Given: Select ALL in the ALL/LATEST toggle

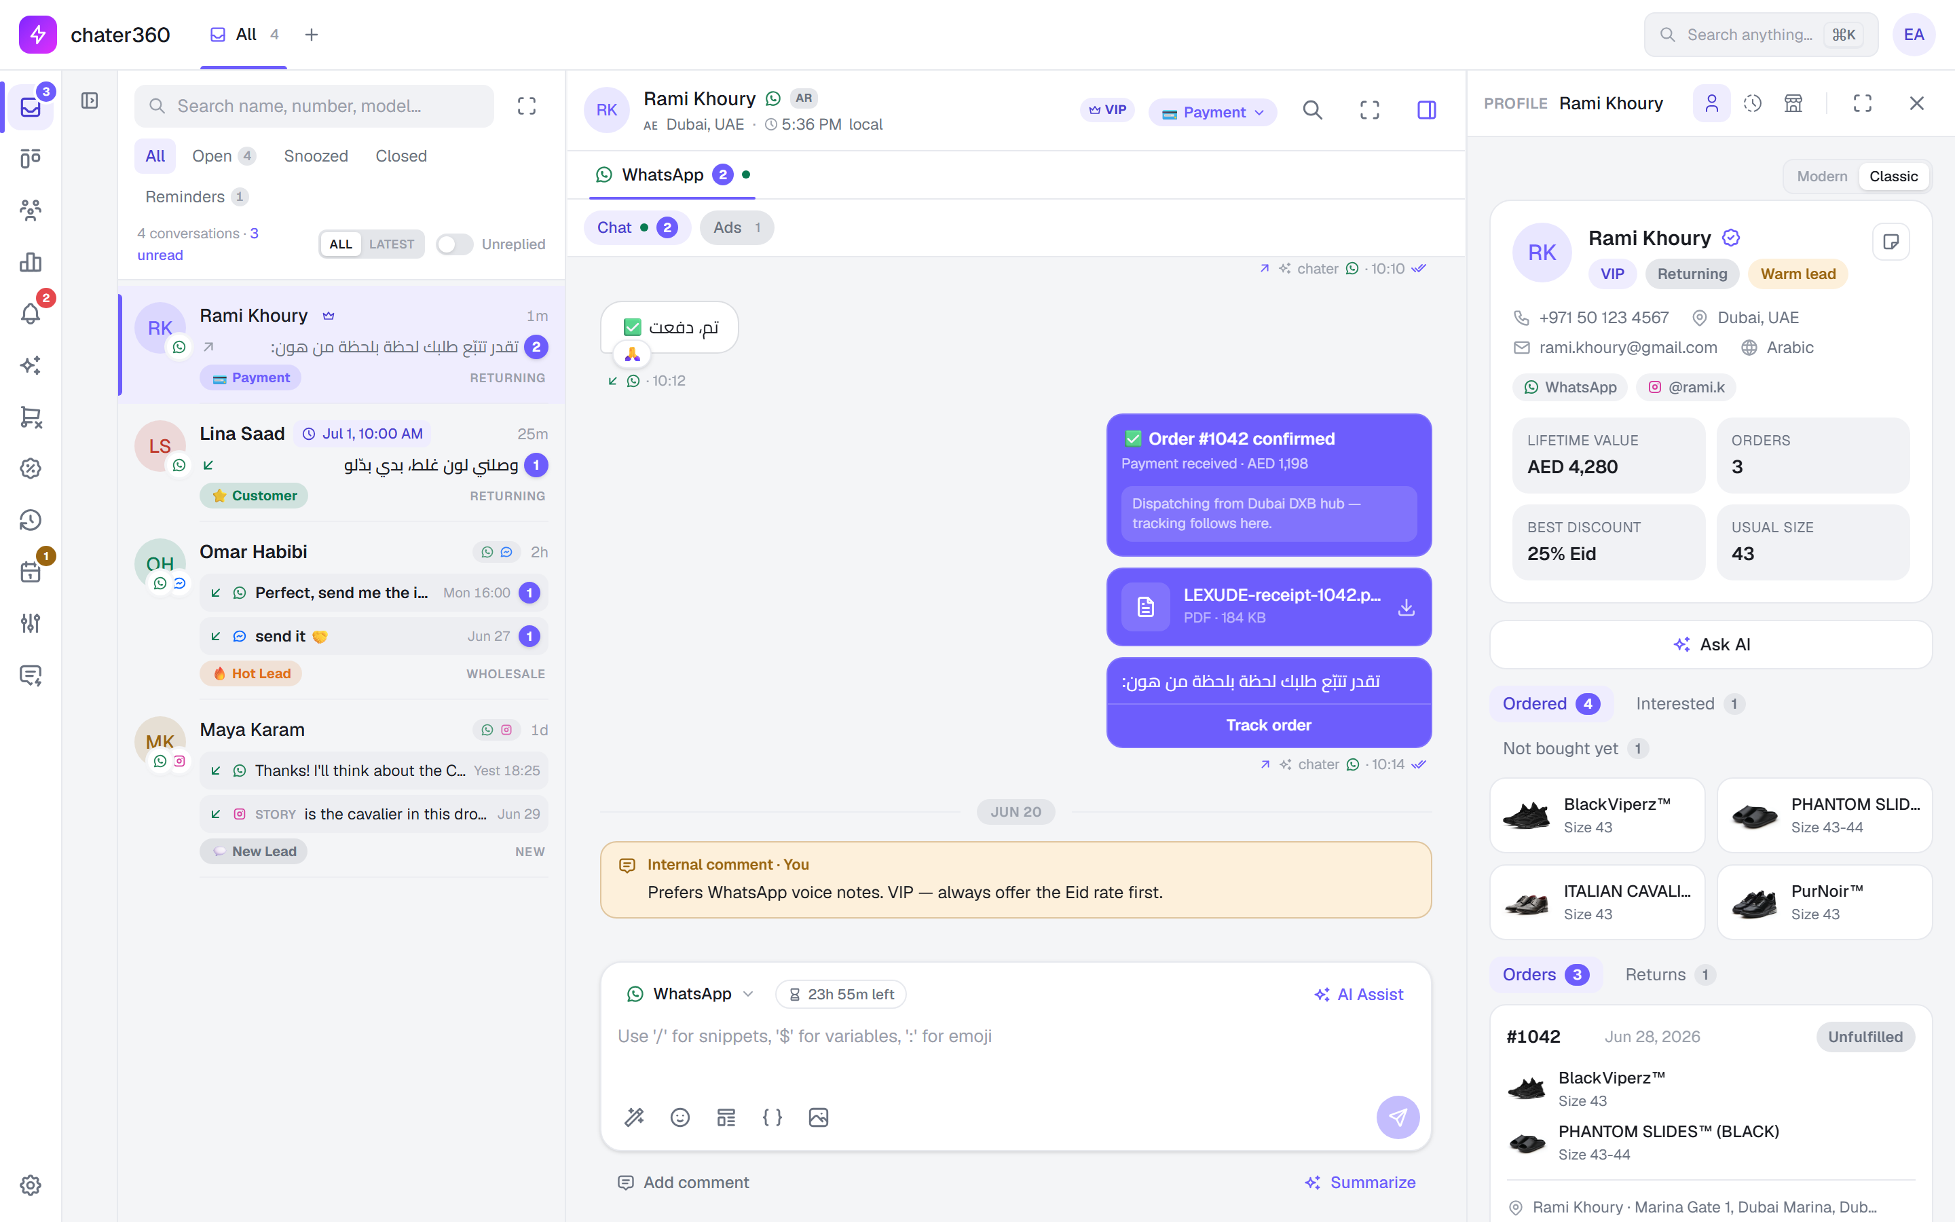Looking at the screenshot, I should [341, 244].
